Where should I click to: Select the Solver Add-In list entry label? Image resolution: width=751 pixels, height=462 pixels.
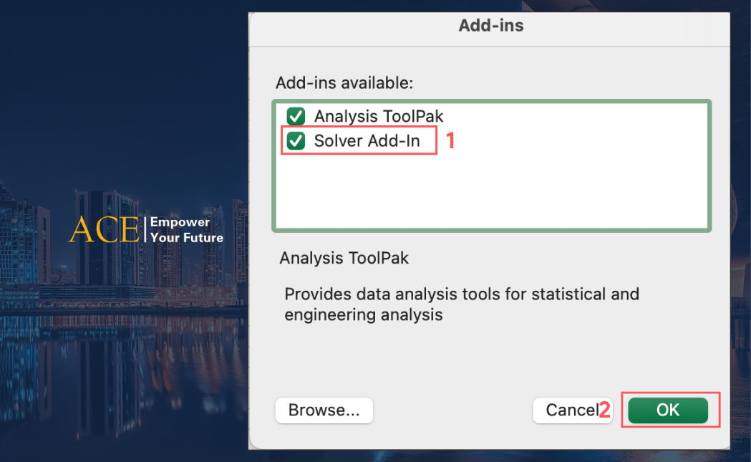[x=367, y=141]
